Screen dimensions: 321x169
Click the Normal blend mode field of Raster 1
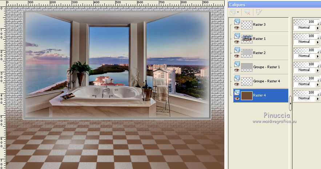coord(304,42)
